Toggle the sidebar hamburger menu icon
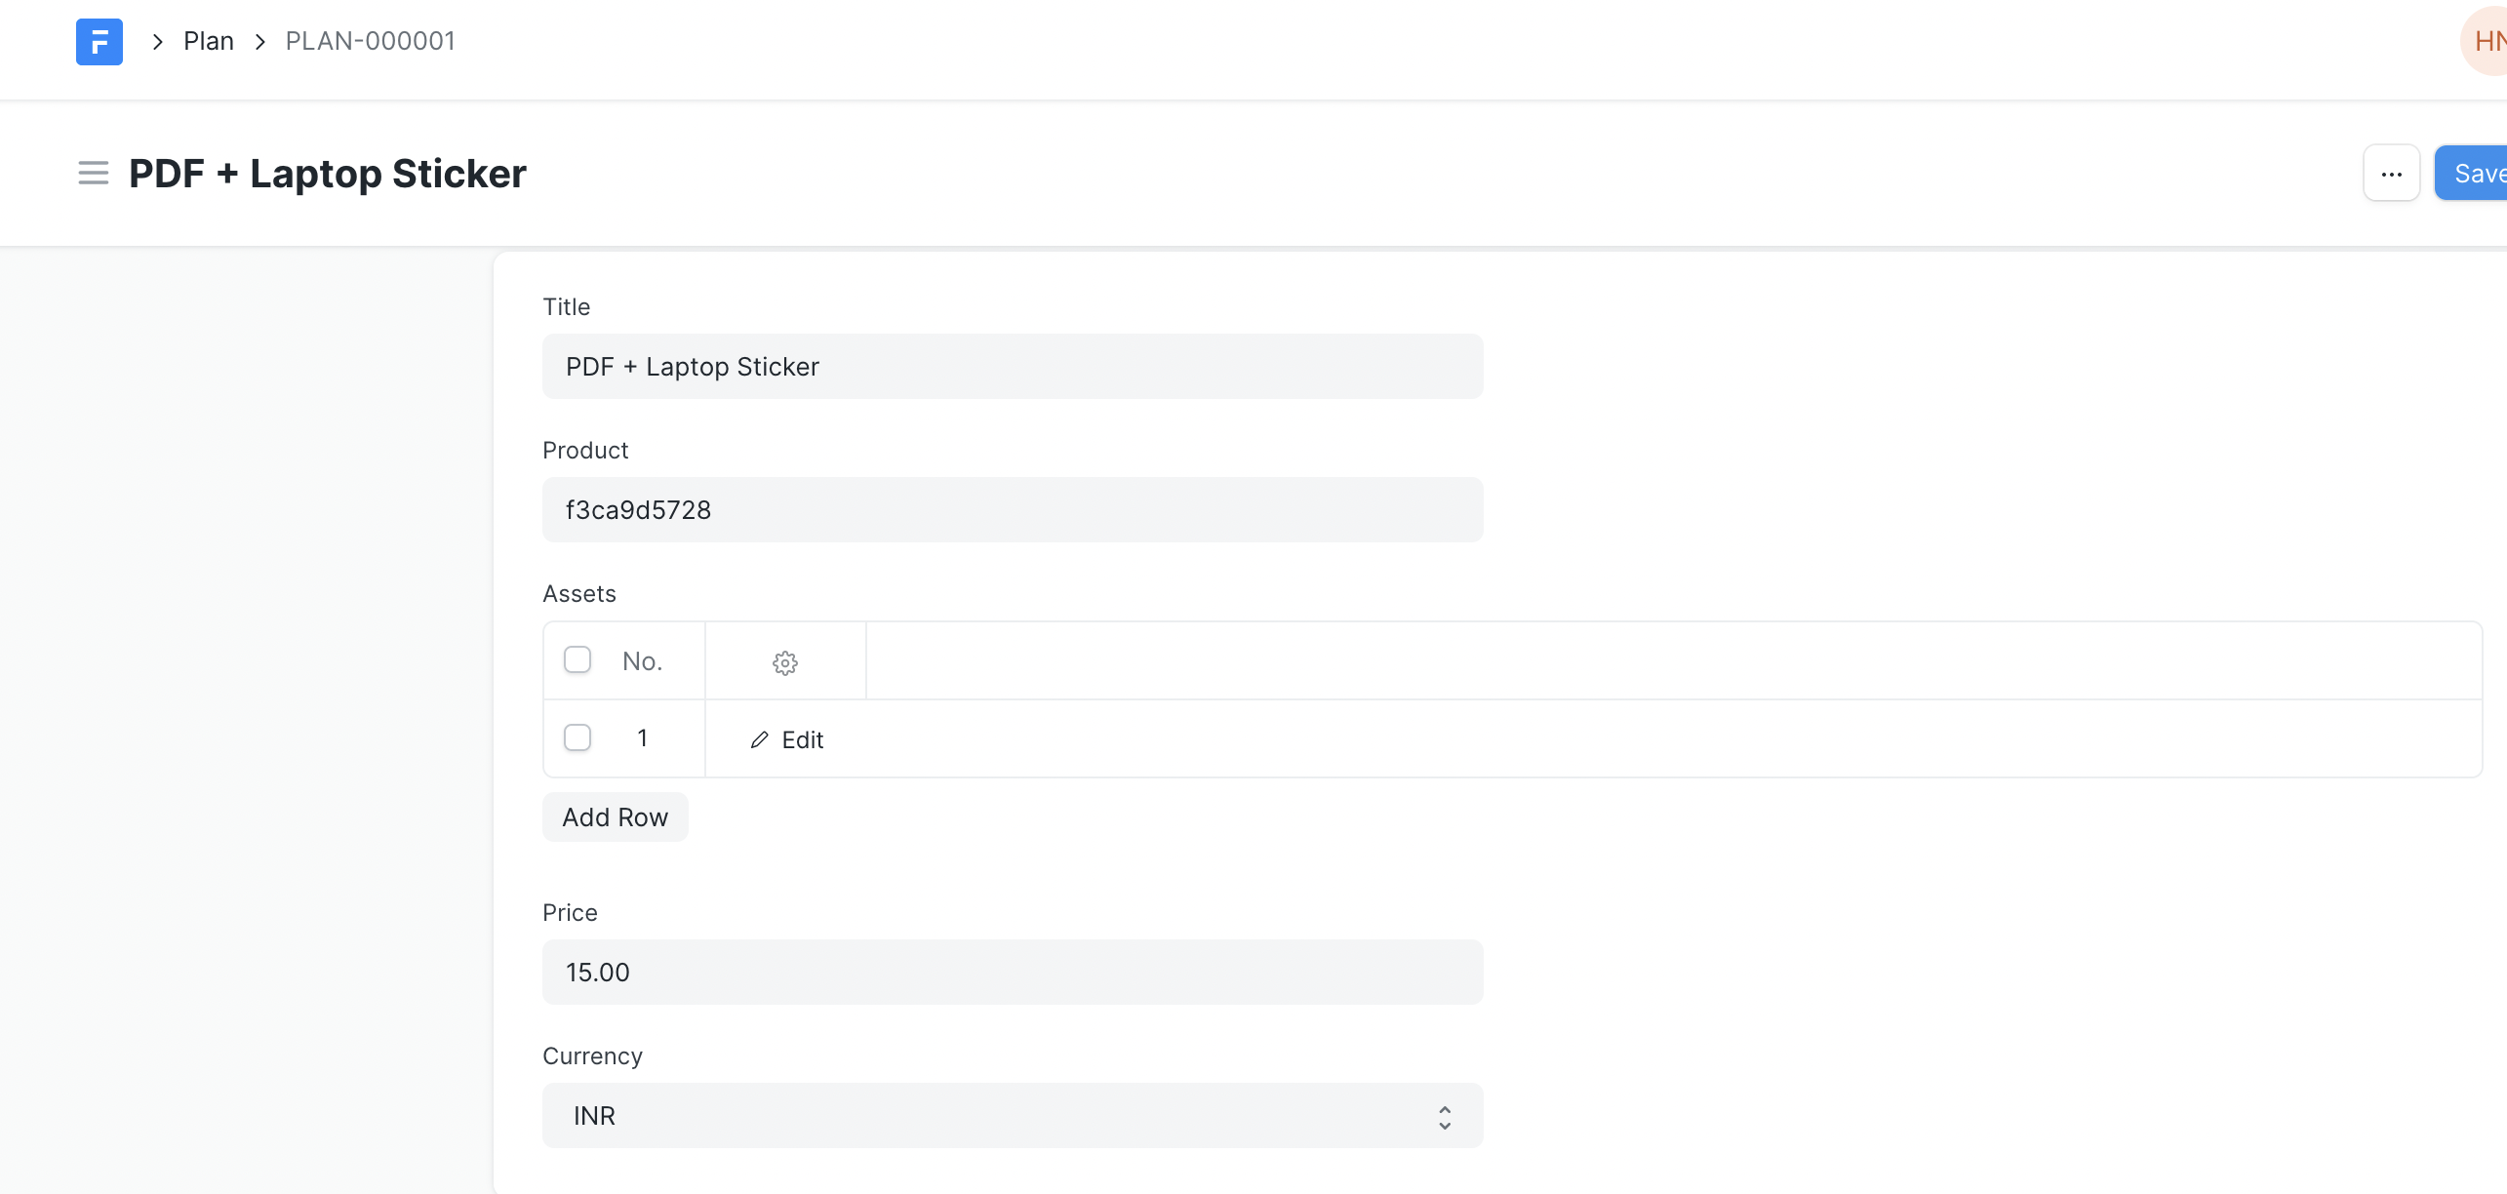The image size is (2507, 1194). click(x=94, y=174)
